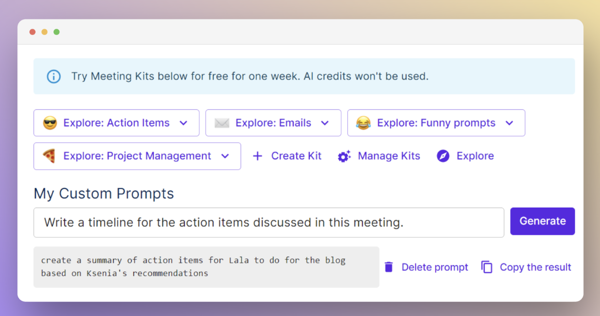Image resolution: width=600 pixels, height=316 pixels.
Task: Click the custom prompt input field
Action: [x=268, y=222]
